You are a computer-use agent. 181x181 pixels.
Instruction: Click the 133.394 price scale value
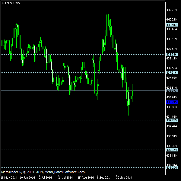coord(172,146)
